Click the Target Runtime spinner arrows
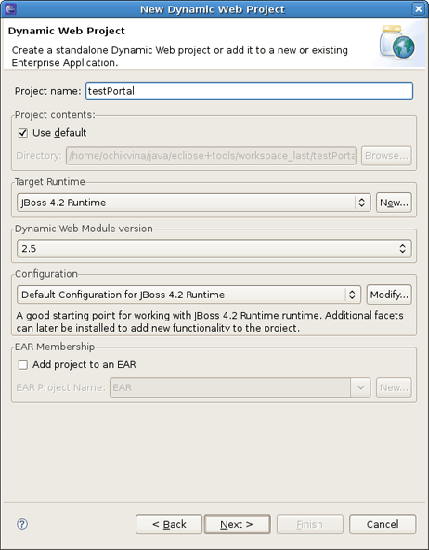The image size is (429, 550). (x=361, y=203)
